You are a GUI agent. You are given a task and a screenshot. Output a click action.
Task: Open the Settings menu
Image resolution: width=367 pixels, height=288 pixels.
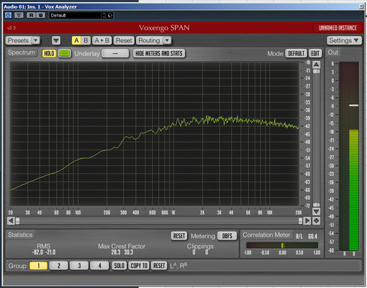pyautogui.click(x=344, y=40)
